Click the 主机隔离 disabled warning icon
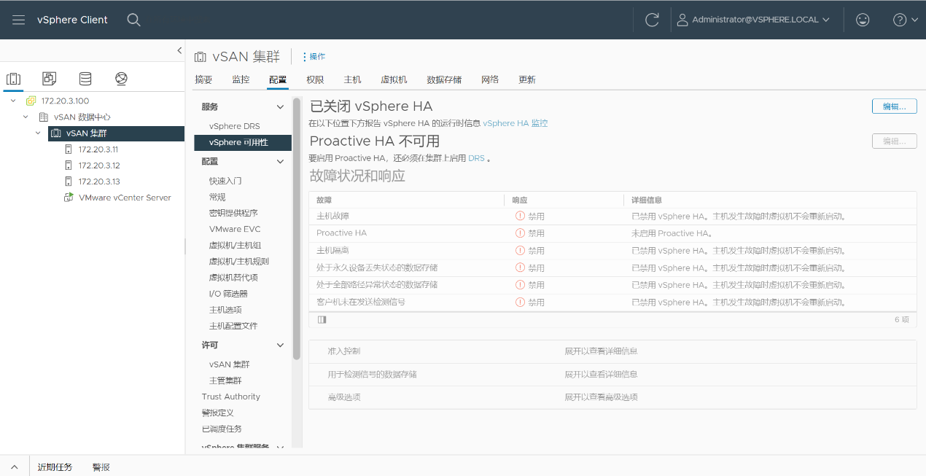Image resolution: width=926 pixels, height=476 pixels. click(520, 250)
